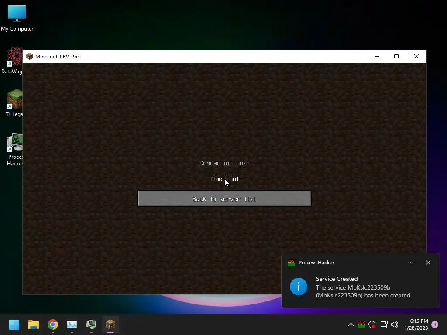The image size is (447, 335).
Task: Show hidden system tray icons
Action: coord(351,325)
